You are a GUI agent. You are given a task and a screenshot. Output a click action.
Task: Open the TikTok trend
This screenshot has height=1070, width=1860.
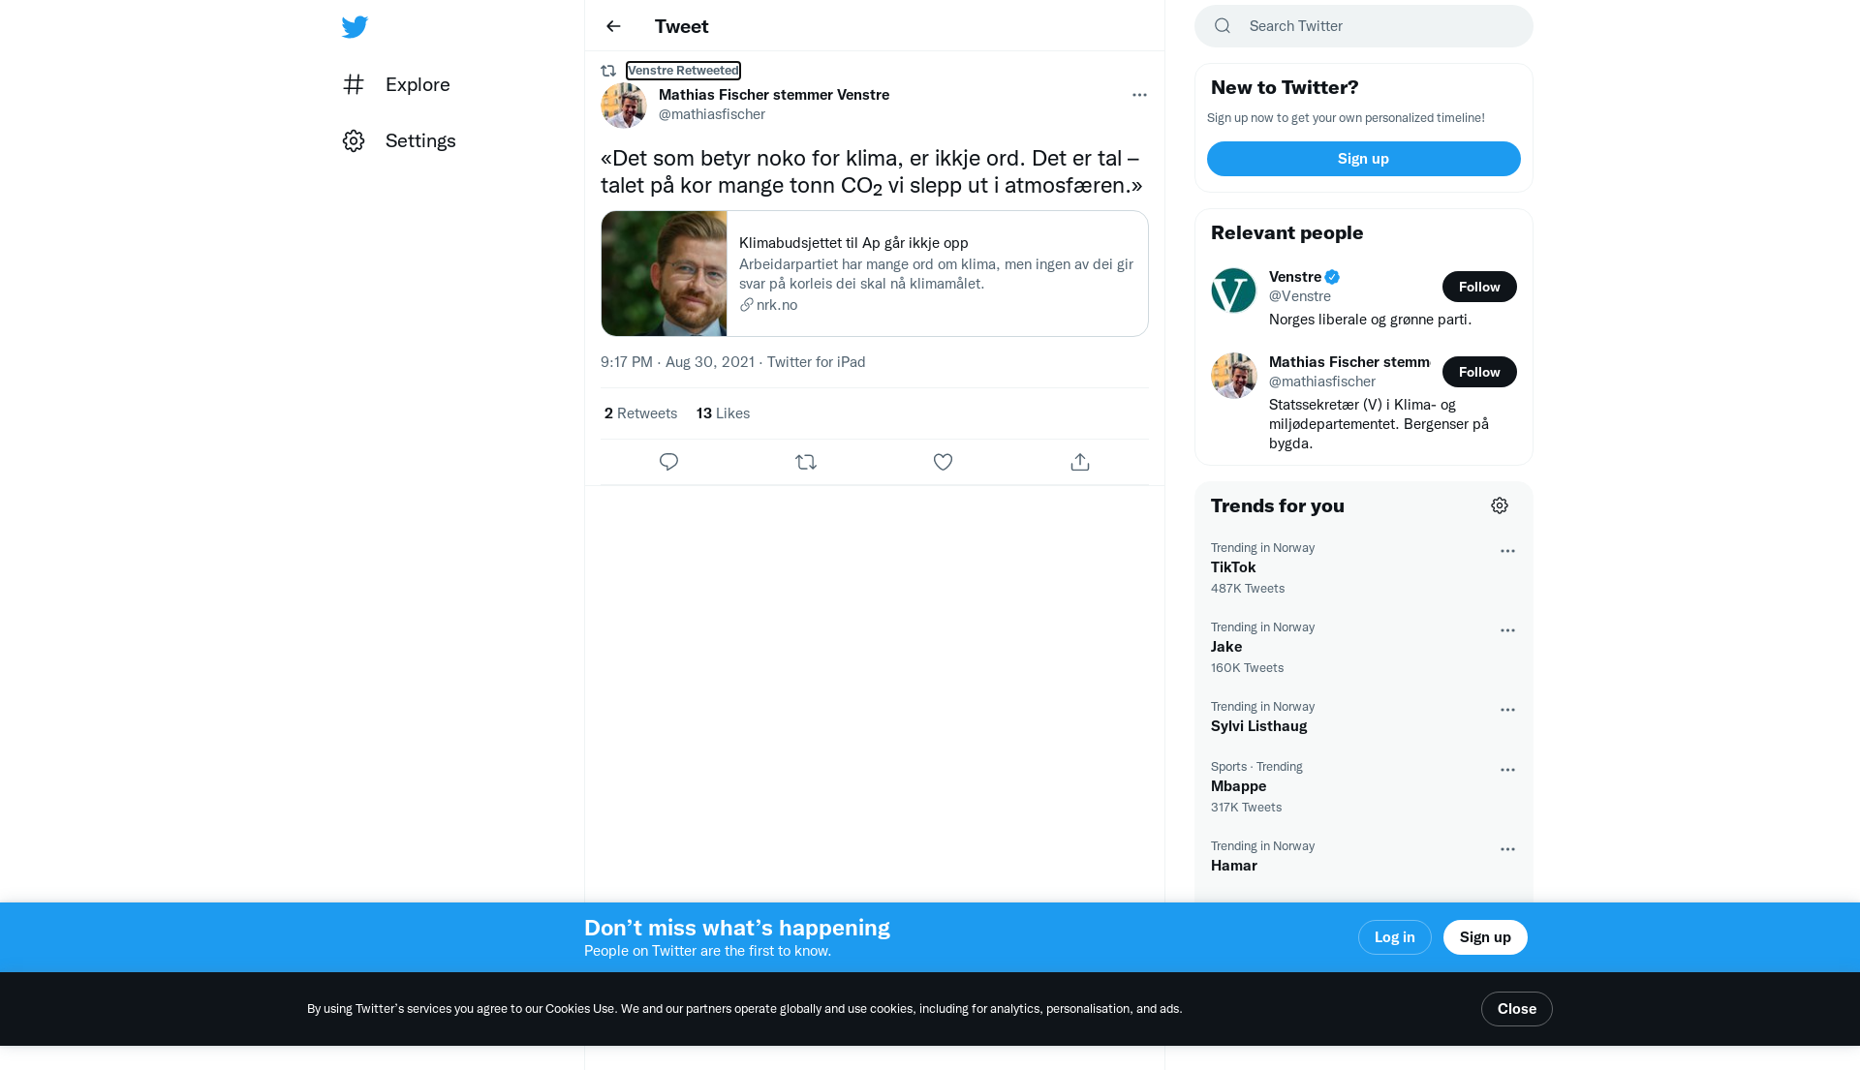pyautogui.click(x=1233, y=567)
